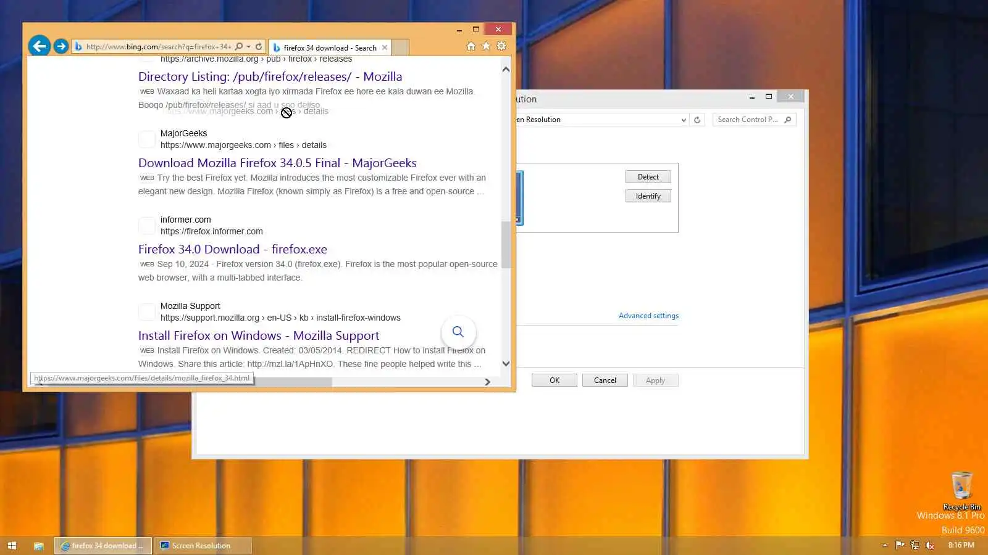988x555 pixels.
Task: Click the support.mozilla.org install-firefox-windows URL text
Action: click(280, 318)
